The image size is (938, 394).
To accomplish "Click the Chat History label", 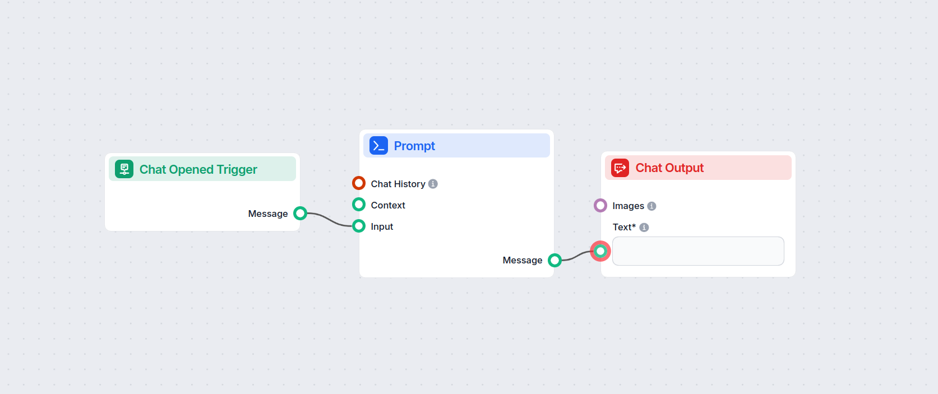I will [x=398, y=184].
